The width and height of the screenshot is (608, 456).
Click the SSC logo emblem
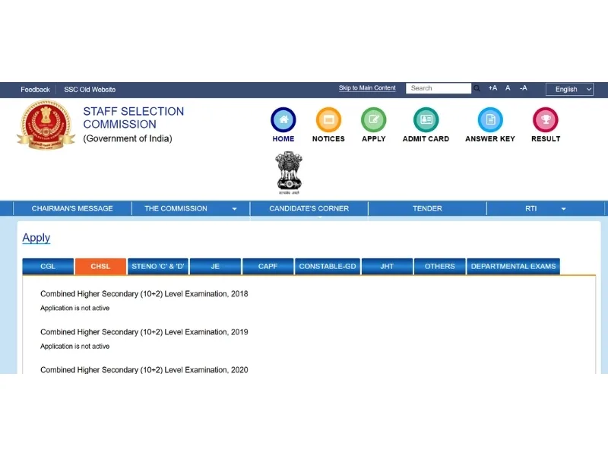coord(46,125)
